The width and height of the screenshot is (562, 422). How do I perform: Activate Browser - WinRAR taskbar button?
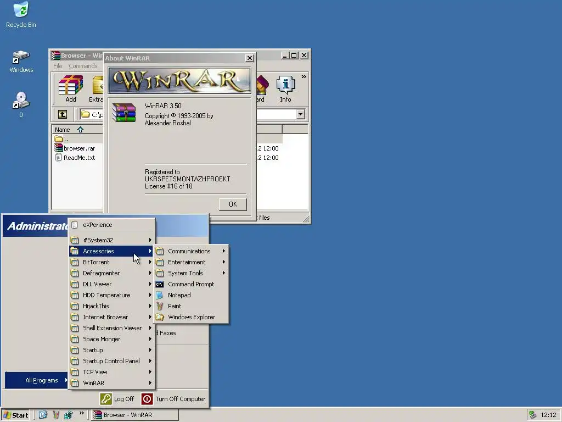tap(135, 415)
